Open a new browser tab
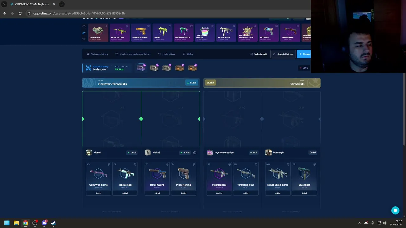The image size is (406, 228). [x=62, y=4]
